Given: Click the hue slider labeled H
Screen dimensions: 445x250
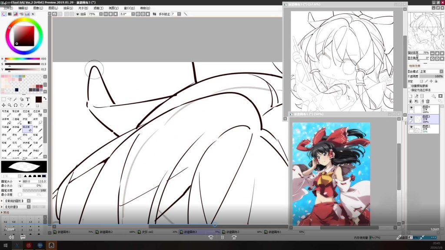Looking at the screenshot, I should pyautogui.click(x=22, y=59).
